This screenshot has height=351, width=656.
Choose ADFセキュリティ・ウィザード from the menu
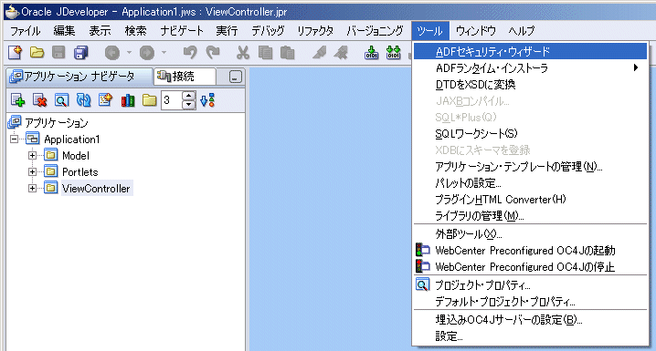530,51
